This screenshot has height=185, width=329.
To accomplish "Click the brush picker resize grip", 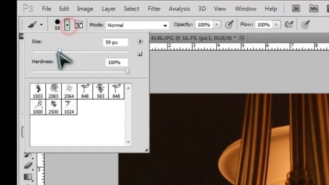I will coord(146,150).
